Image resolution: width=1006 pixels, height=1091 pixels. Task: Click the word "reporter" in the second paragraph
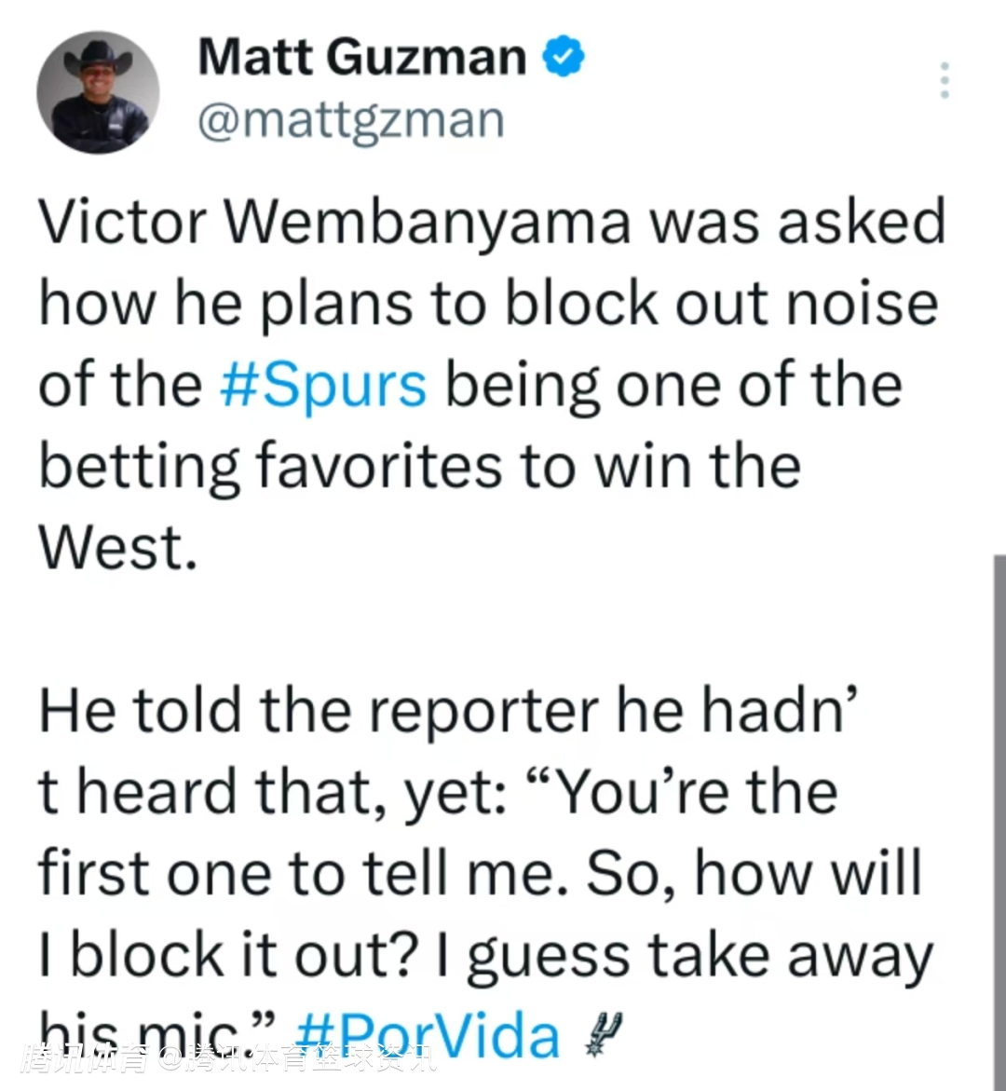pos(483,711)
